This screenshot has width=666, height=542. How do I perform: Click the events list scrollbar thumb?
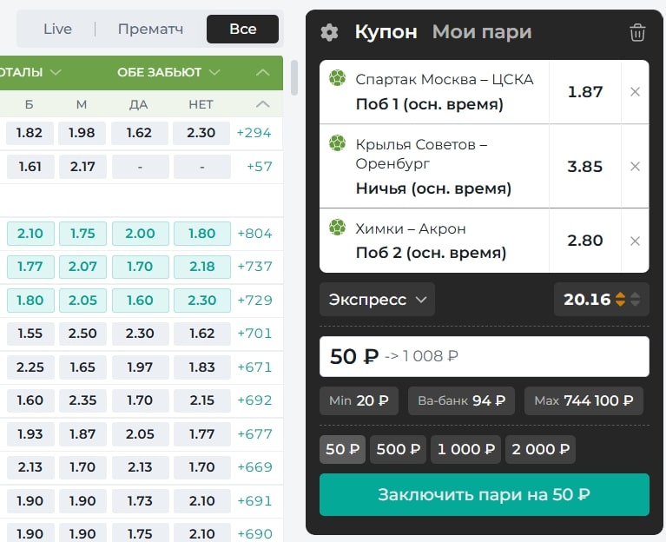tap(293, 77)
